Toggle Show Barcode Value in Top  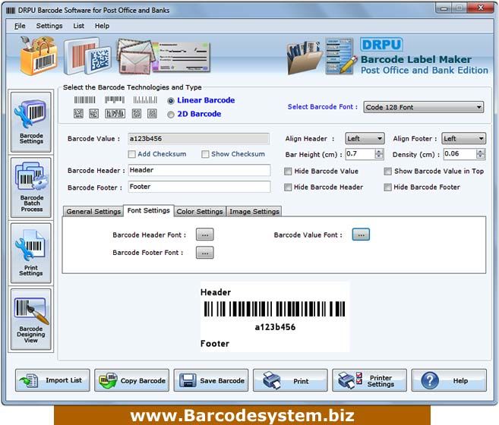pos(387,172)
